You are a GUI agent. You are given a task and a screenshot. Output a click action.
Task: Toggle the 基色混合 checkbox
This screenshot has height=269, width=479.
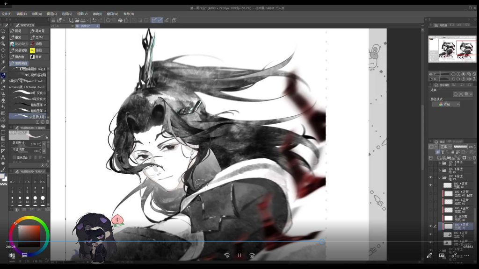pyautogui.click(x=15, y=157)
